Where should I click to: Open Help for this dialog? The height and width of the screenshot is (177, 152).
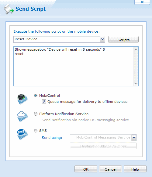tap(135, 169)
